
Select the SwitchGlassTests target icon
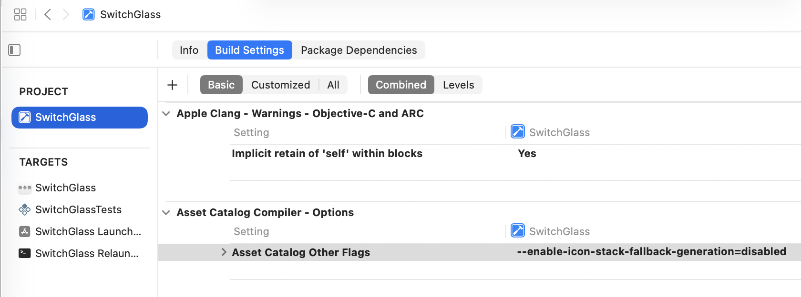click(x=25, y=209)
